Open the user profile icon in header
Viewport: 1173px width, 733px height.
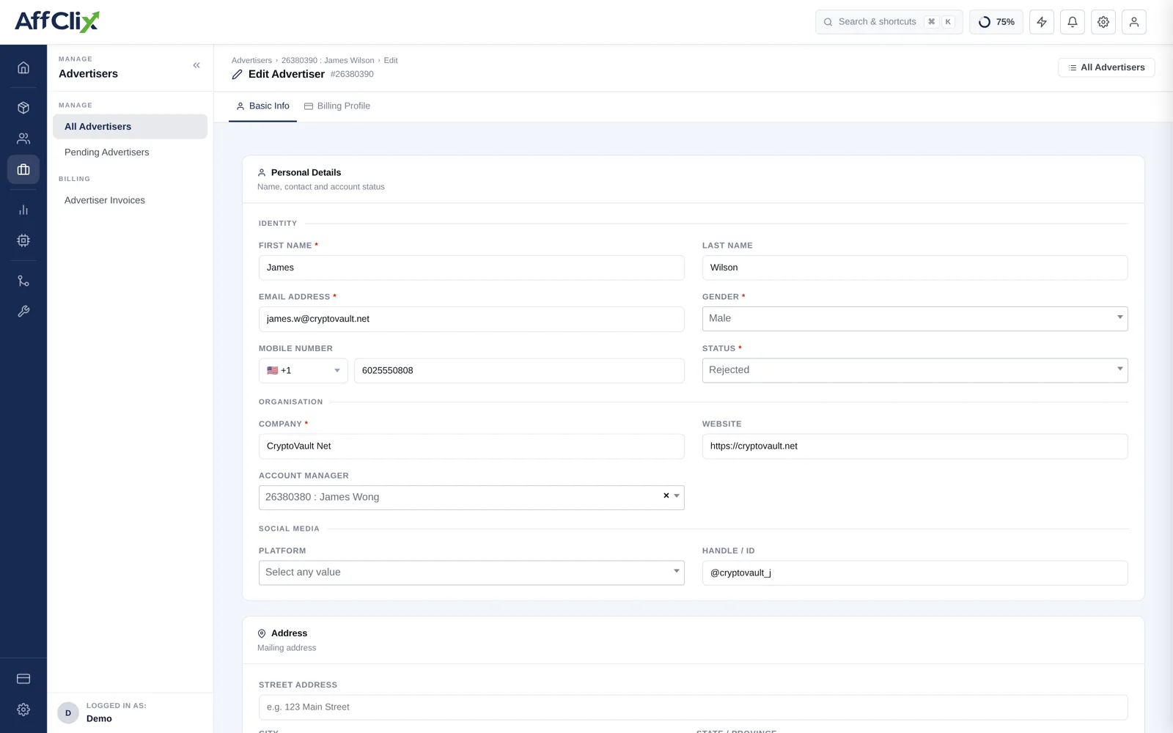click(1134, 22)
